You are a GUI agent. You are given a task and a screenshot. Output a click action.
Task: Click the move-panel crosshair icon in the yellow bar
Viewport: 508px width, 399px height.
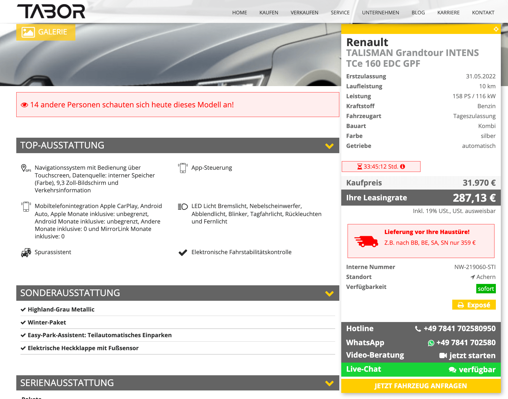pos(496,29)
